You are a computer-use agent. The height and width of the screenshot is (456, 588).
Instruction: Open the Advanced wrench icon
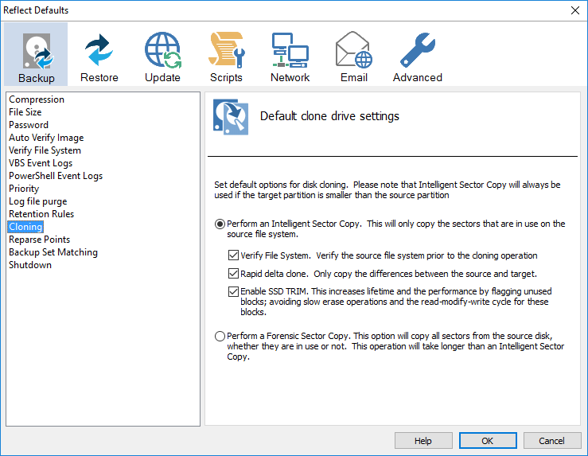[x=417, y=51]
